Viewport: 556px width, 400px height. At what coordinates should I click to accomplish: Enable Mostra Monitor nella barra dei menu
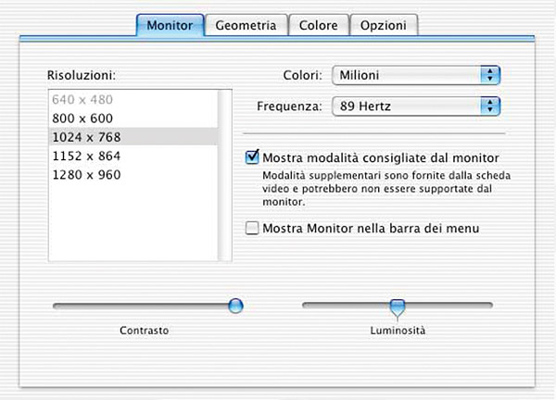[x=252, y=228]
